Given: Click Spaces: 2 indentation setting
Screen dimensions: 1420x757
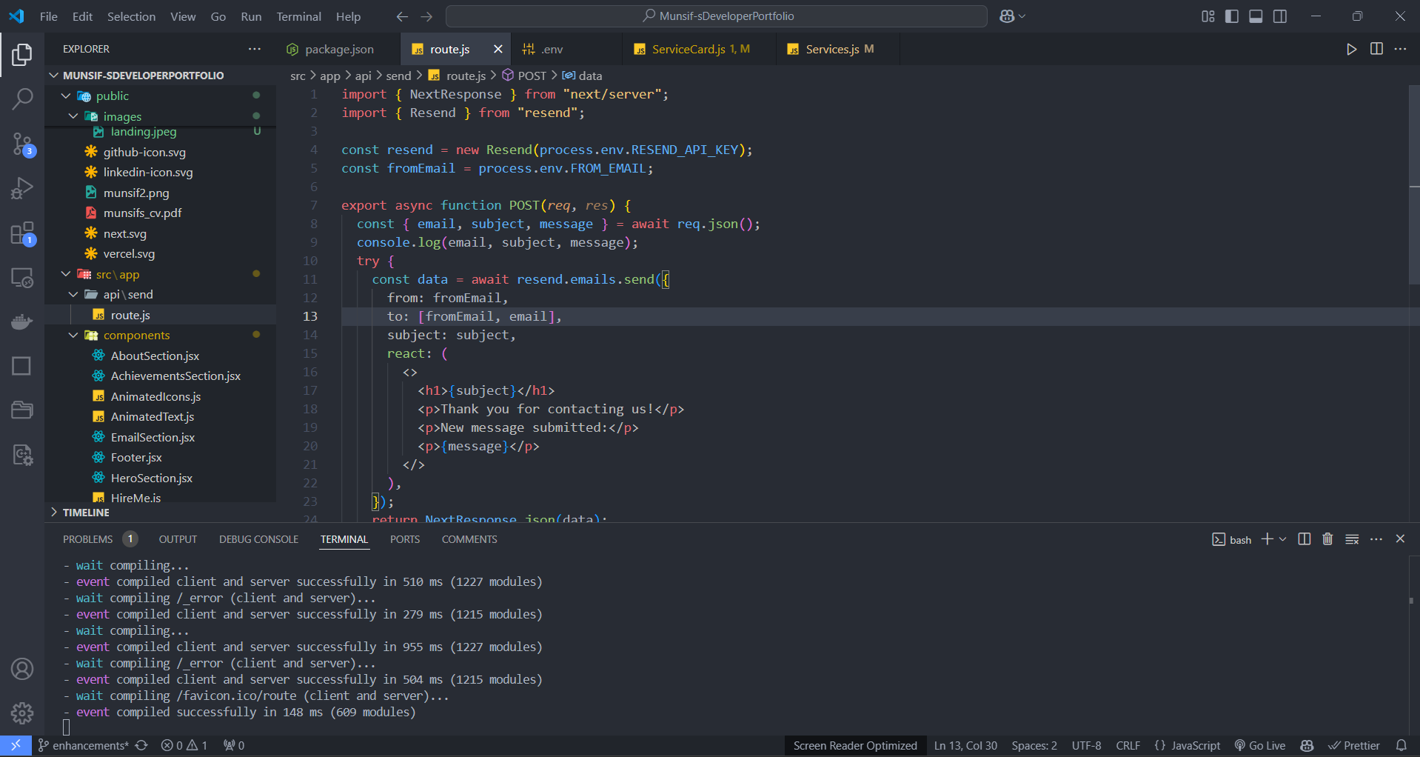Looking at the screenshot, I should (1034, 746).
